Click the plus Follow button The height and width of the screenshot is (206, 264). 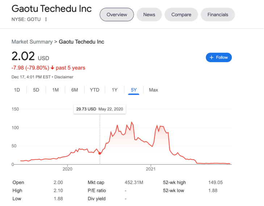219,57
